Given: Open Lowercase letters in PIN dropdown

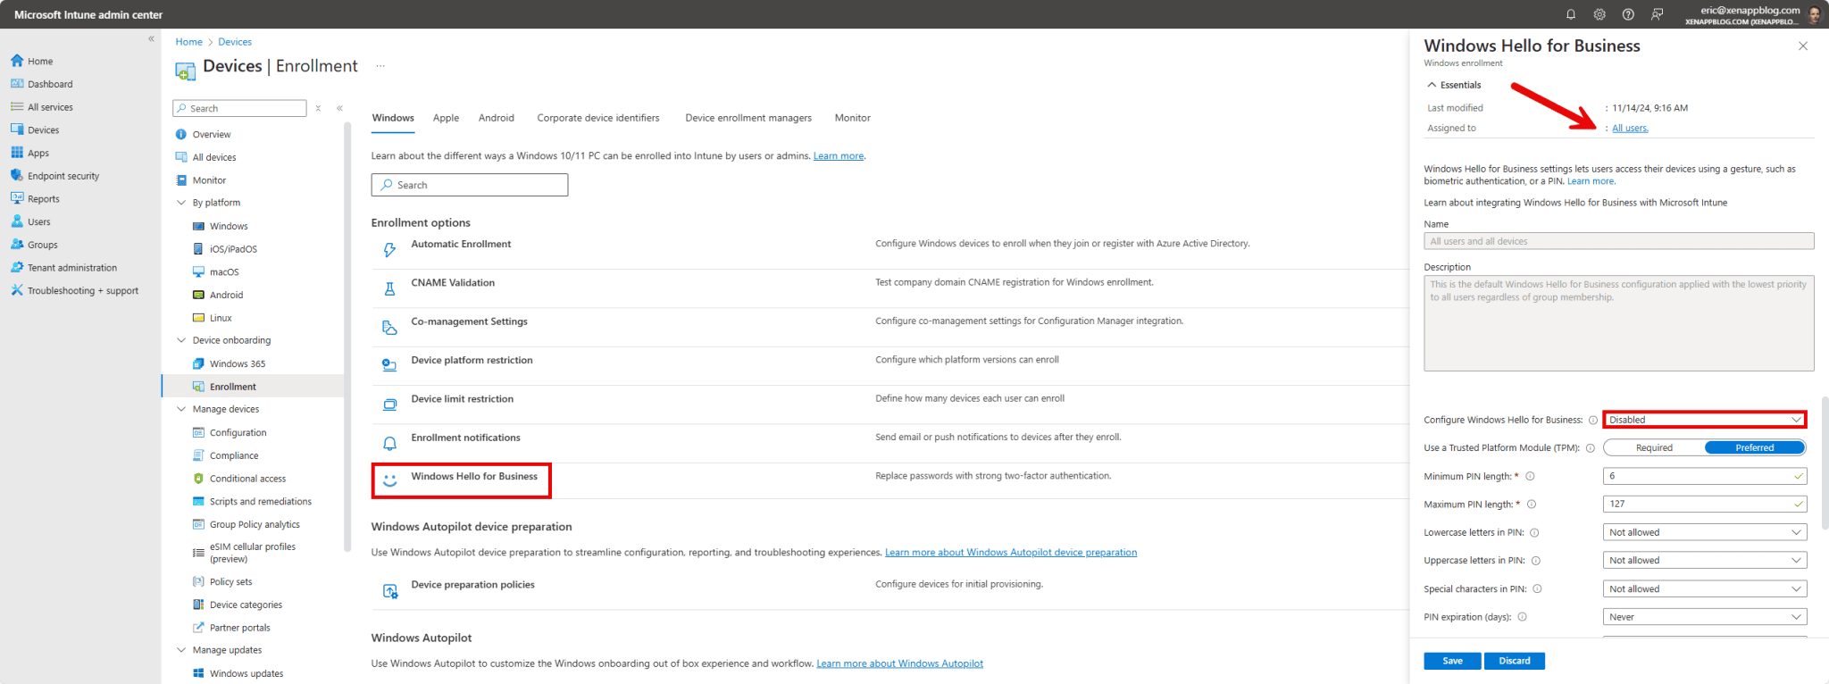Looking at the screenshot, I should [1704, 532].
